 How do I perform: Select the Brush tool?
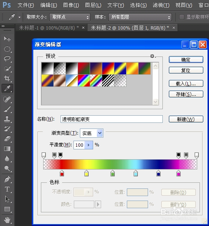coord(7,109)
